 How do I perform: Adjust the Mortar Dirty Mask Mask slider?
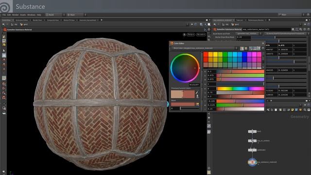pos(279,37)
